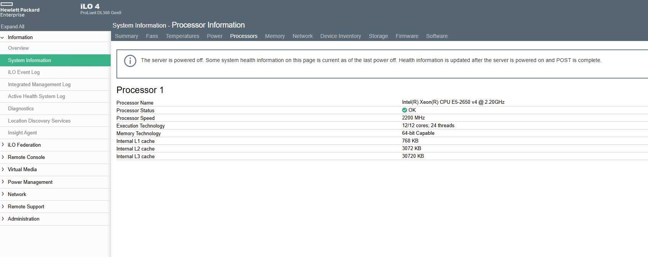Image resolution: width=648 pixels, height=257 pixels.
Task: Click the Execution Technology row label
Action: 141,126
